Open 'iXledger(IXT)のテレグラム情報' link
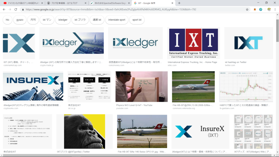The height and width of the screenshot is (157, 279). 32,105
